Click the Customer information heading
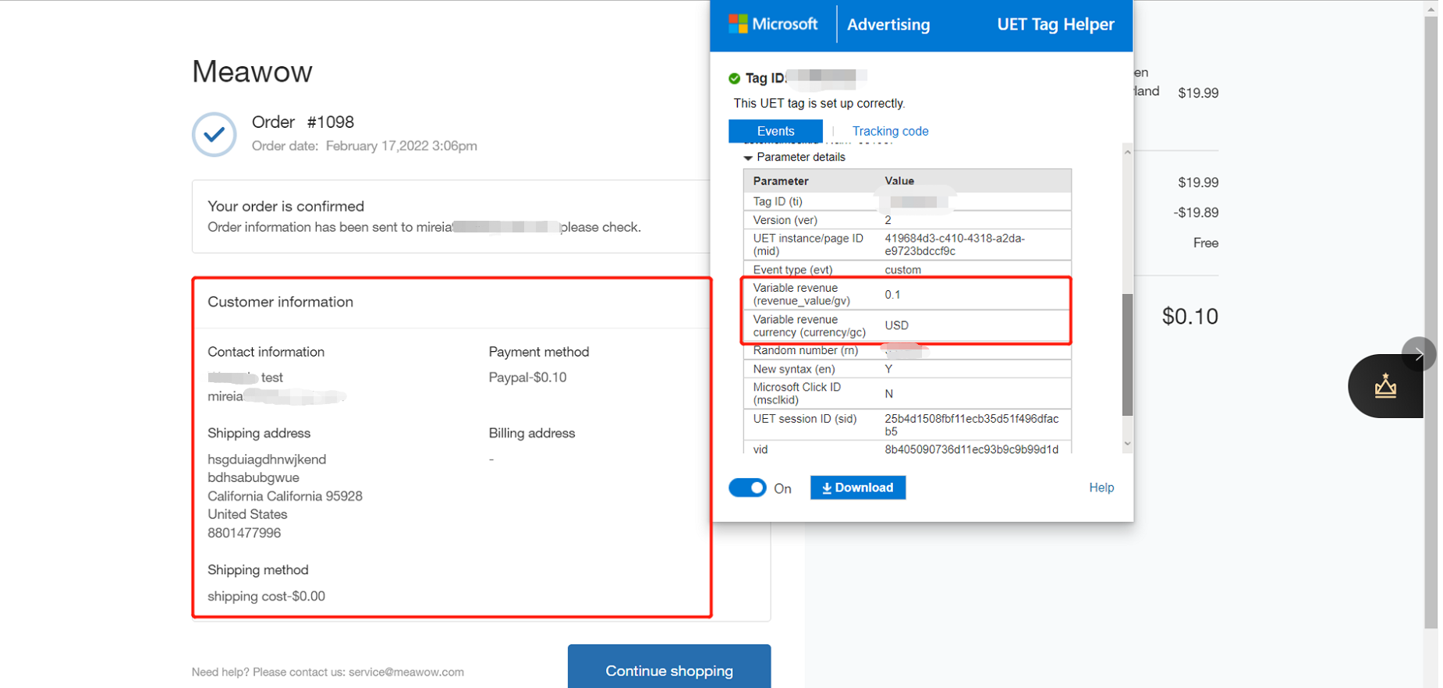The width and height of the screenshot is (1443, 688). [280, 302]
